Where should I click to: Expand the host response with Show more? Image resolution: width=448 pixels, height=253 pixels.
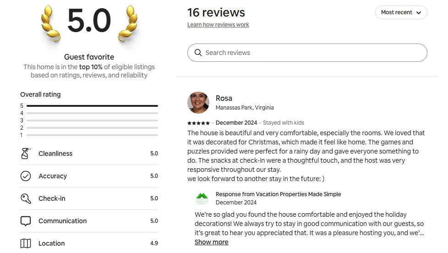[211, 242]
